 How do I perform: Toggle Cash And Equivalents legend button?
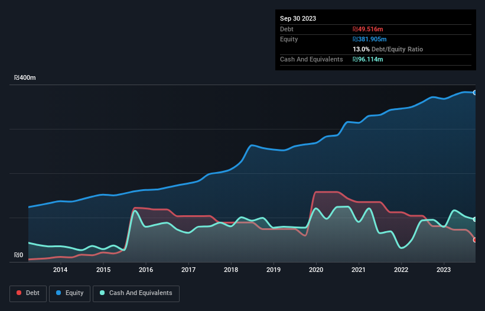tap(136, 293)
